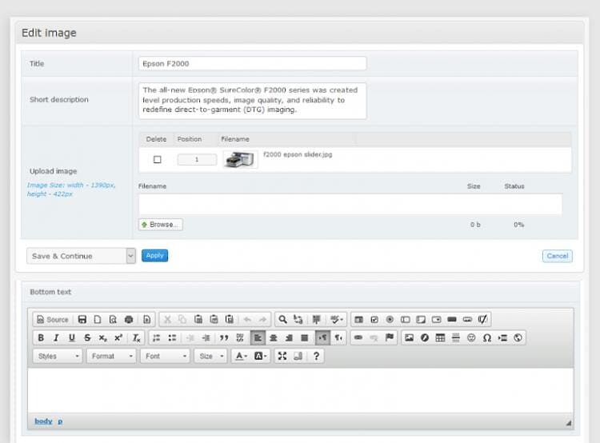
Task: Click the Replace icon
Action: click(x=298, y=319)
